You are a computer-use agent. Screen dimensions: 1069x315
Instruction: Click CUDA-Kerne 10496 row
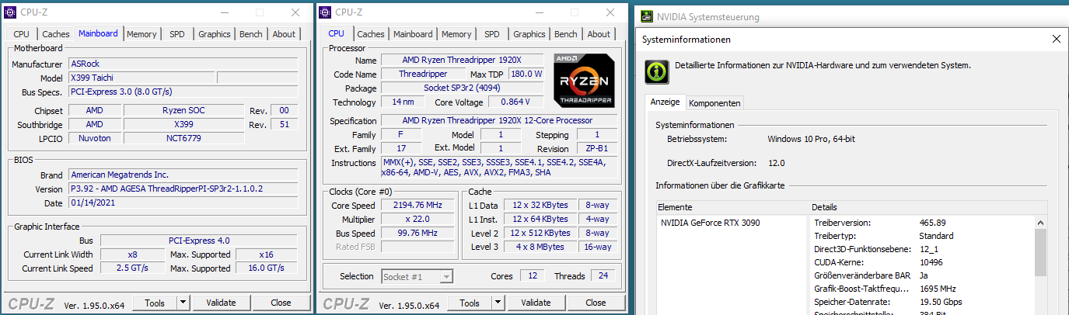click(922, 262)
